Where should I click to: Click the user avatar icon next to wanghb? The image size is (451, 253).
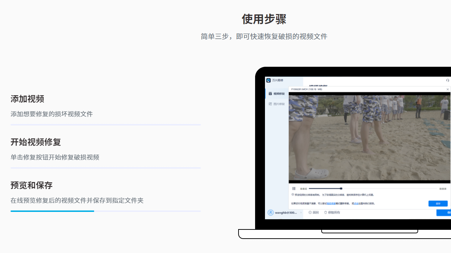pyautogui.click(x=271, y=213)
